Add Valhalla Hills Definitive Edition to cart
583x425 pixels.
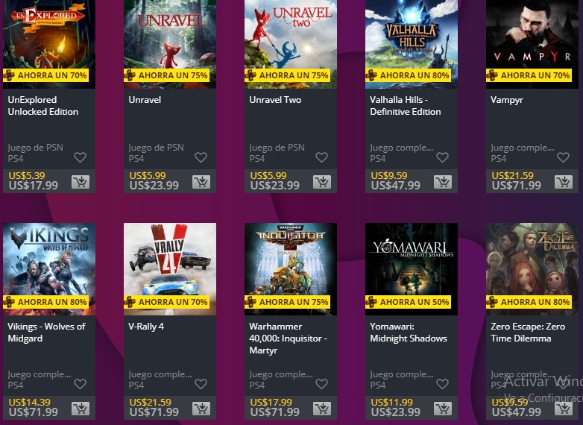click(443, 182)
